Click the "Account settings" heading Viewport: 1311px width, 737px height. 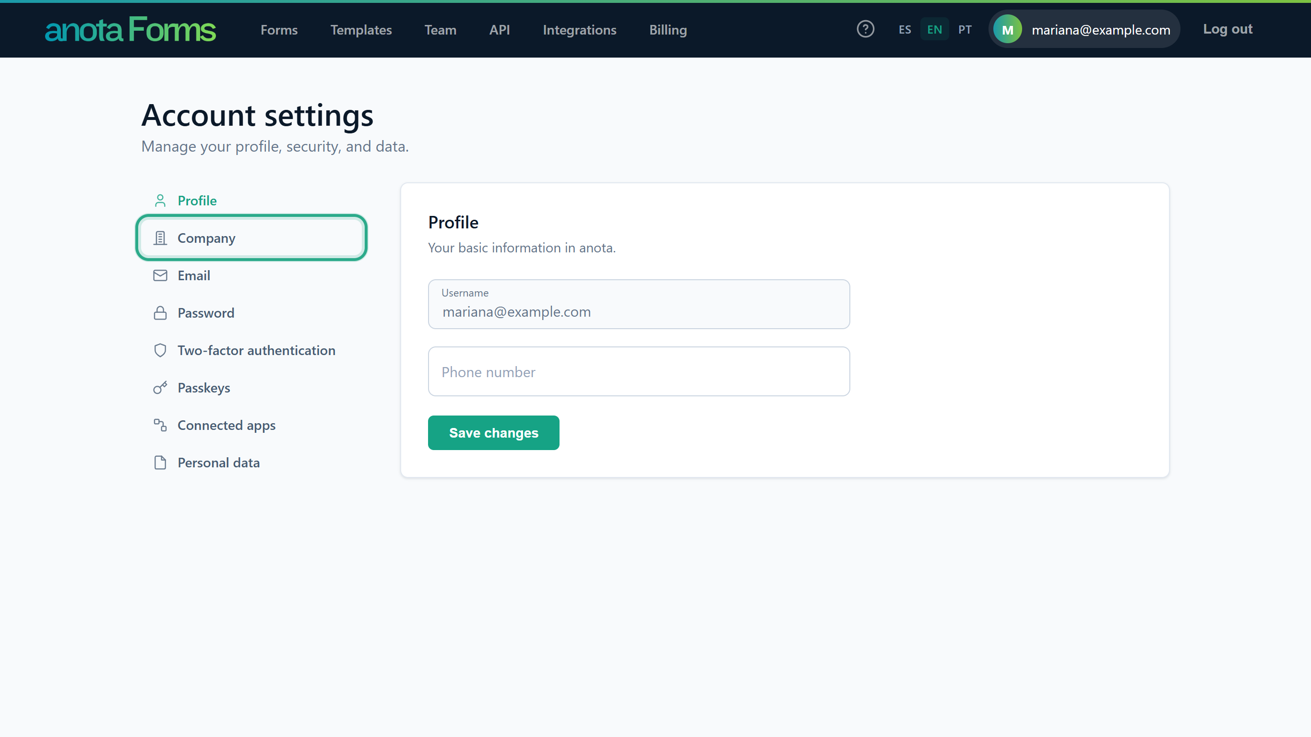tap(258, 115)
